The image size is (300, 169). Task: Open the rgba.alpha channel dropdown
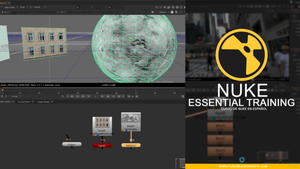pyautogui.click(x=11, y=8)
